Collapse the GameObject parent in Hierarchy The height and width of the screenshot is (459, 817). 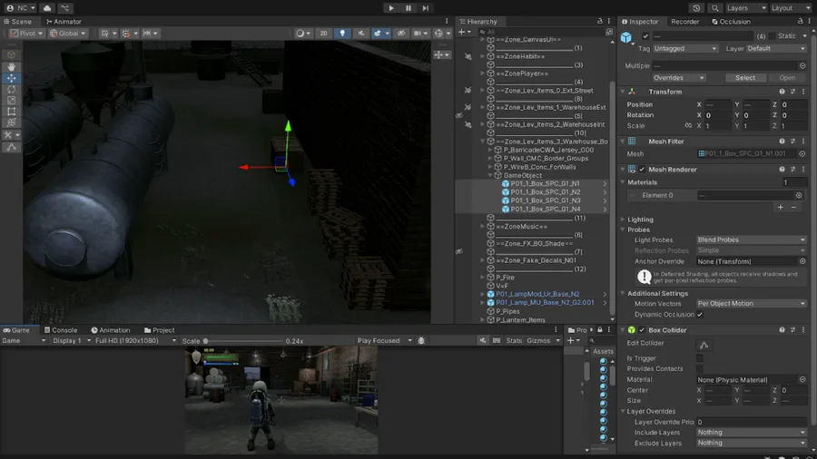pos(490,175)
